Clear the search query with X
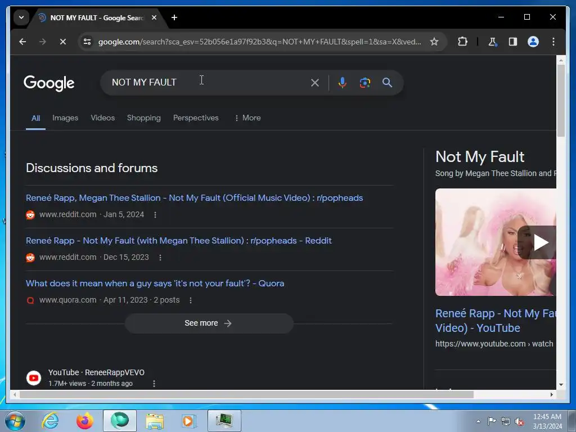 click(315, 83)
